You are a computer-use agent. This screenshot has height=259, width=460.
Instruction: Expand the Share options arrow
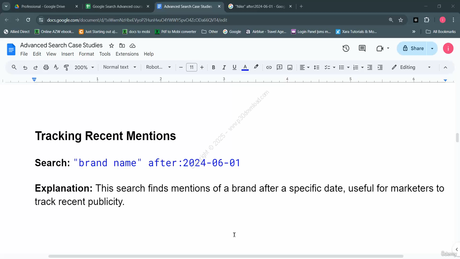(x=432, y=48)
